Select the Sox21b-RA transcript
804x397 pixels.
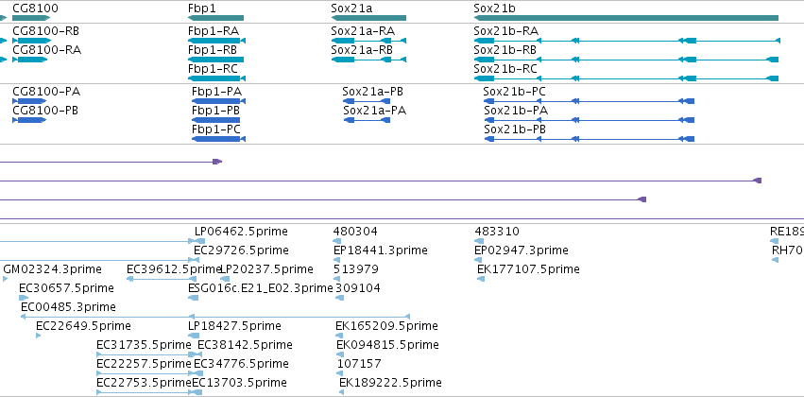coord(627,41)
